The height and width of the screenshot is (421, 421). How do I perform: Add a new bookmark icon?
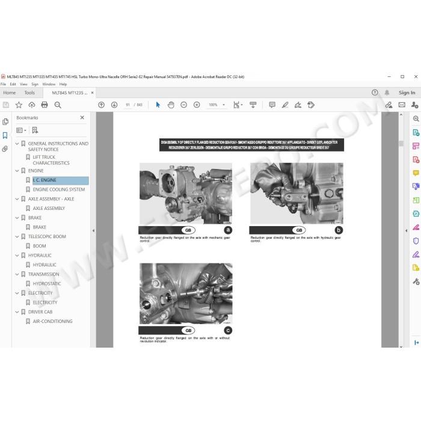click(x=35, y=131)
